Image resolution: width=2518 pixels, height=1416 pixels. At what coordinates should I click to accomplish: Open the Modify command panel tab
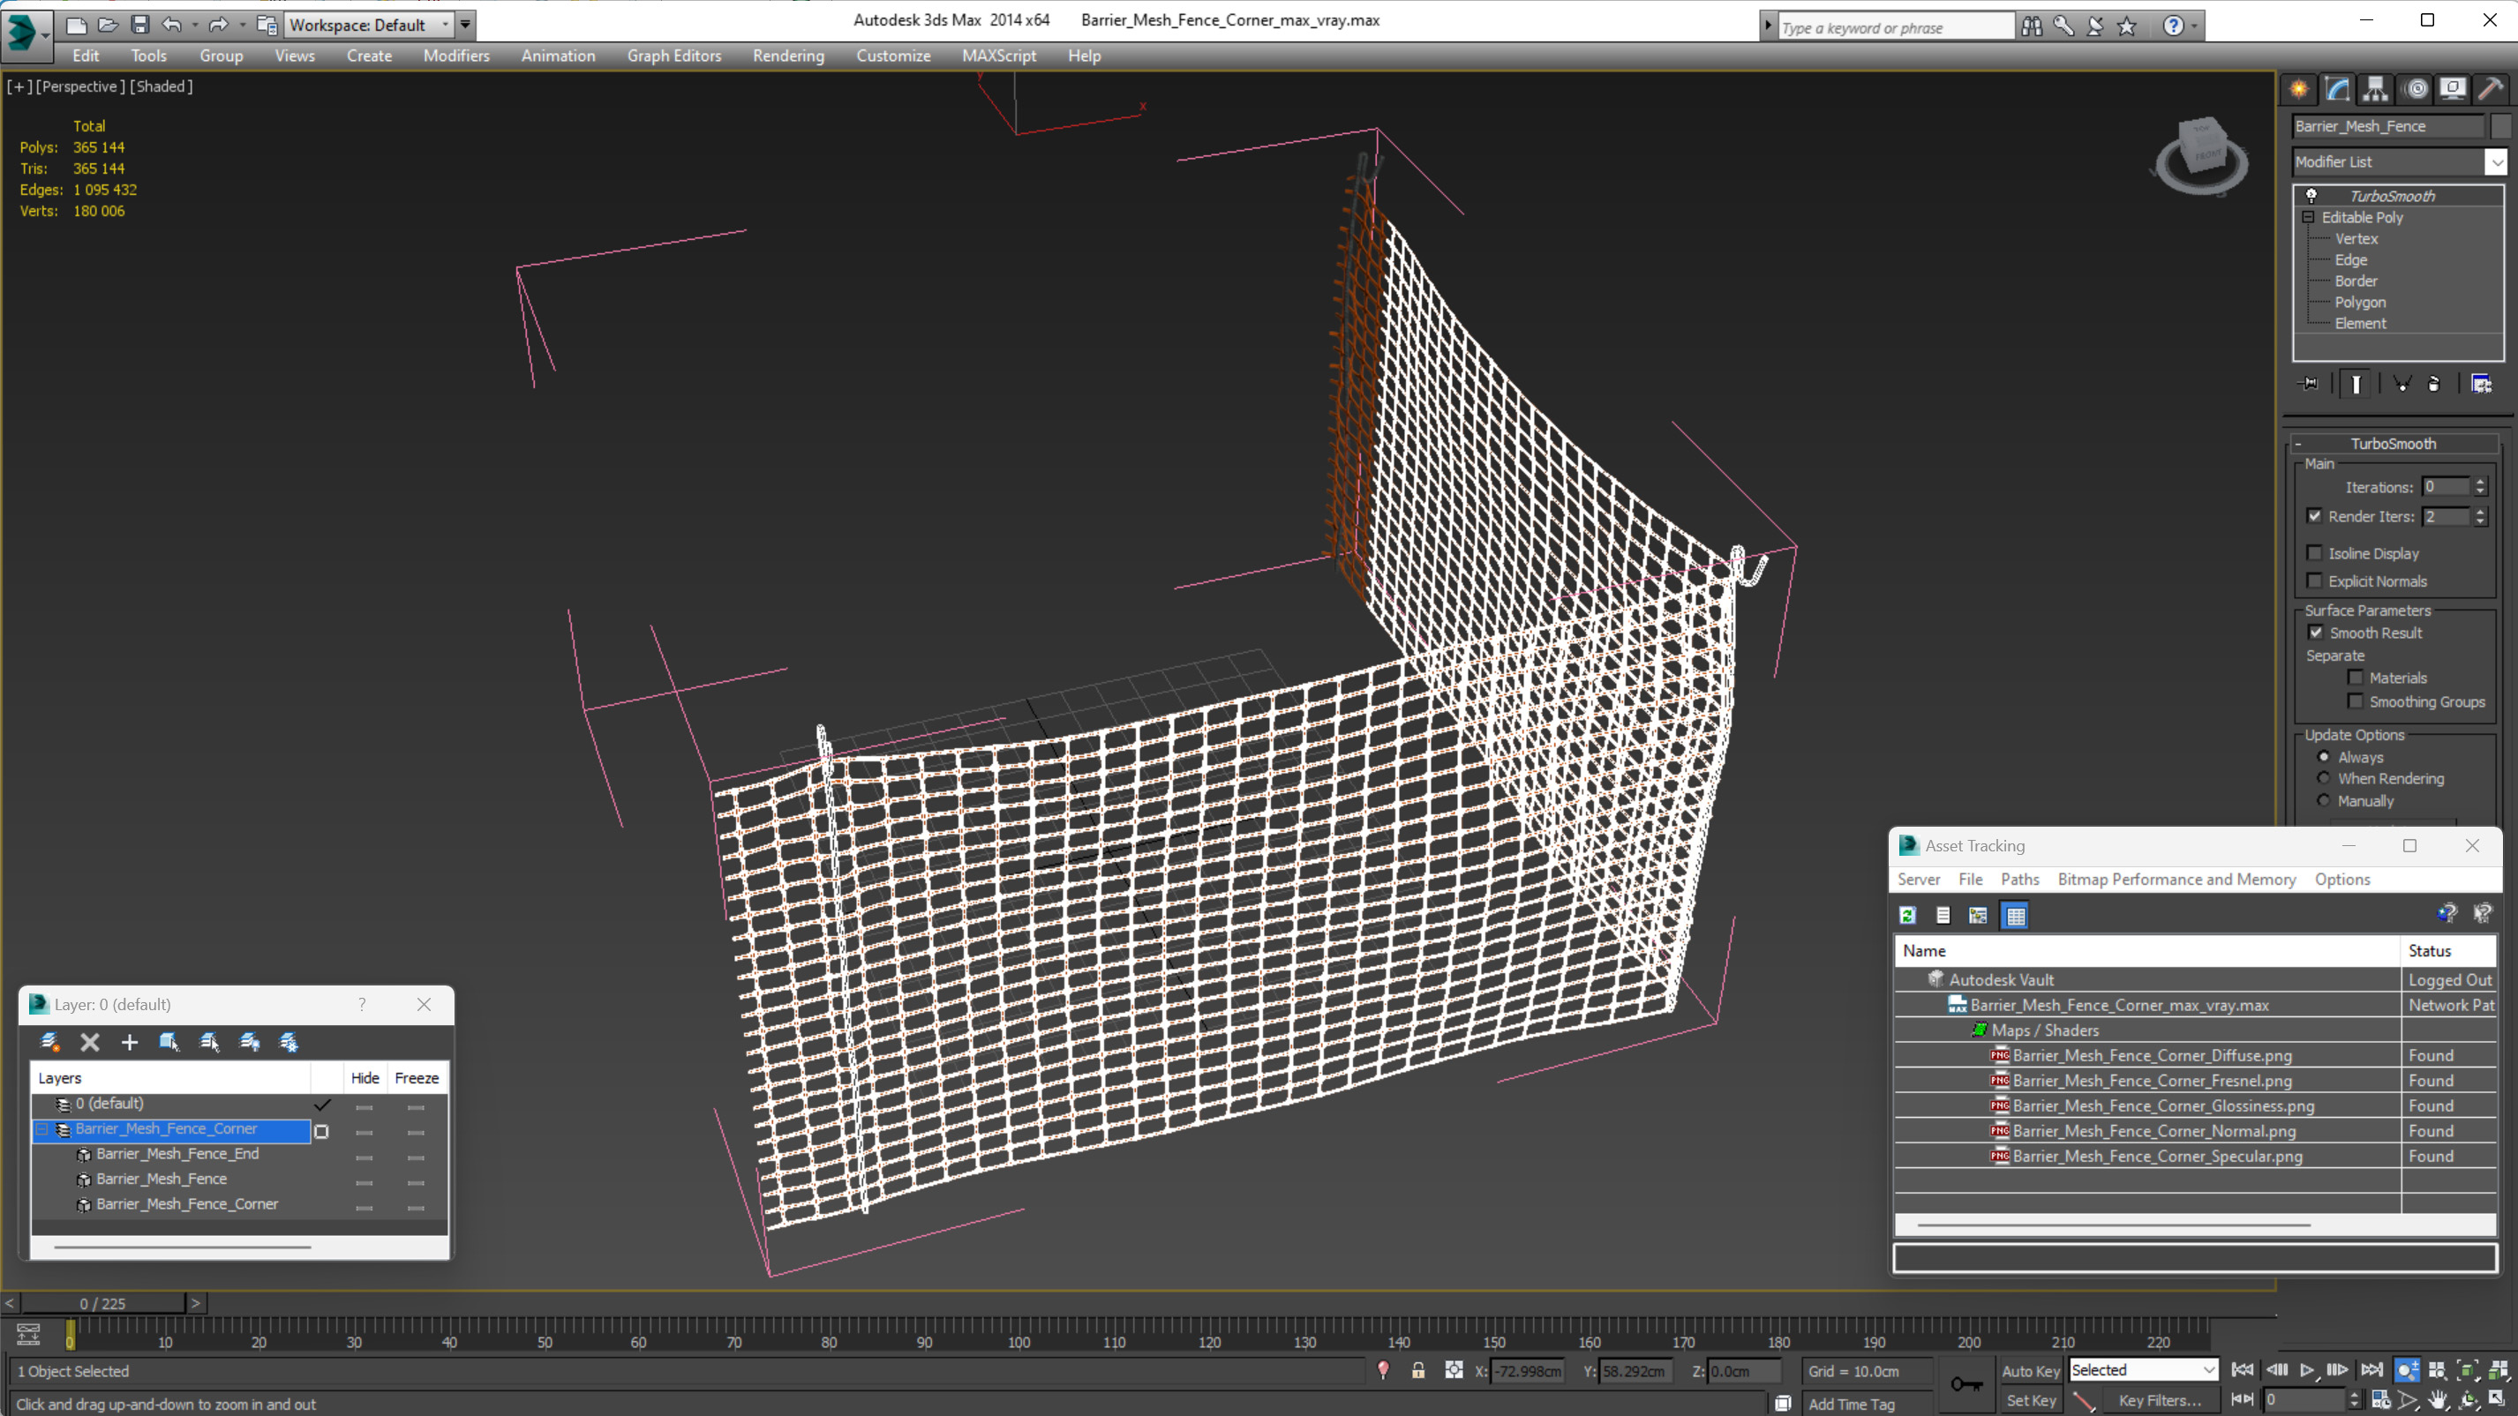point(2337,89)
